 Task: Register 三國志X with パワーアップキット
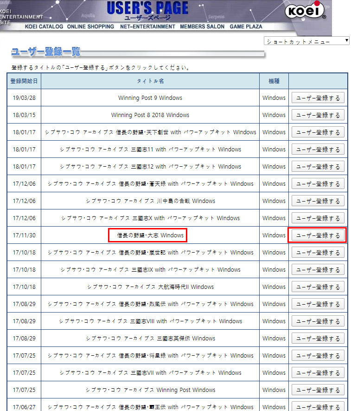point(318,218)
